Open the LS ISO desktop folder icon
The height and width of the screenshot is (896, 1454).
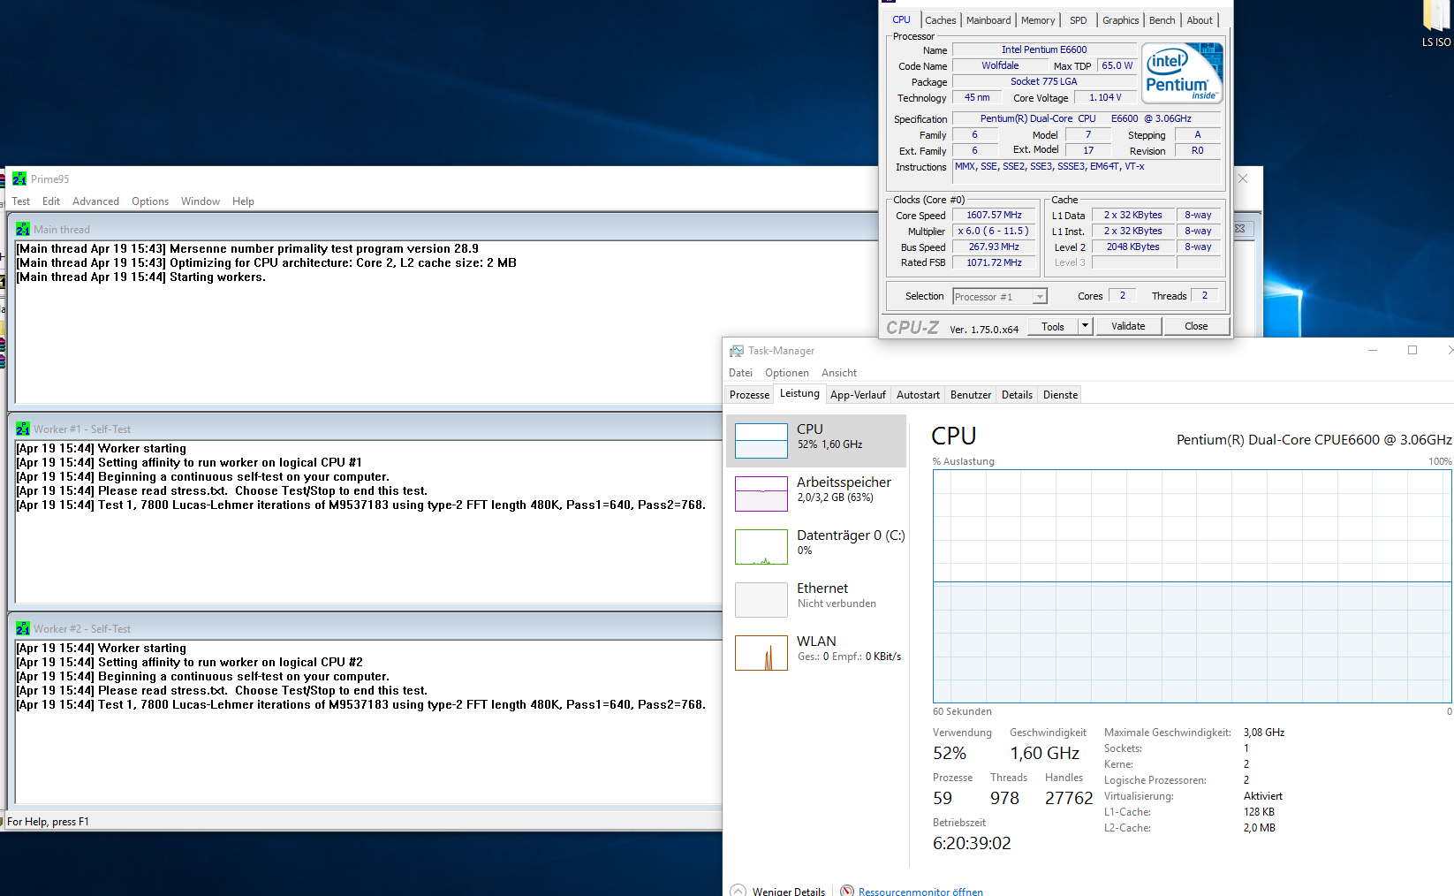[x=1436, y=24]
